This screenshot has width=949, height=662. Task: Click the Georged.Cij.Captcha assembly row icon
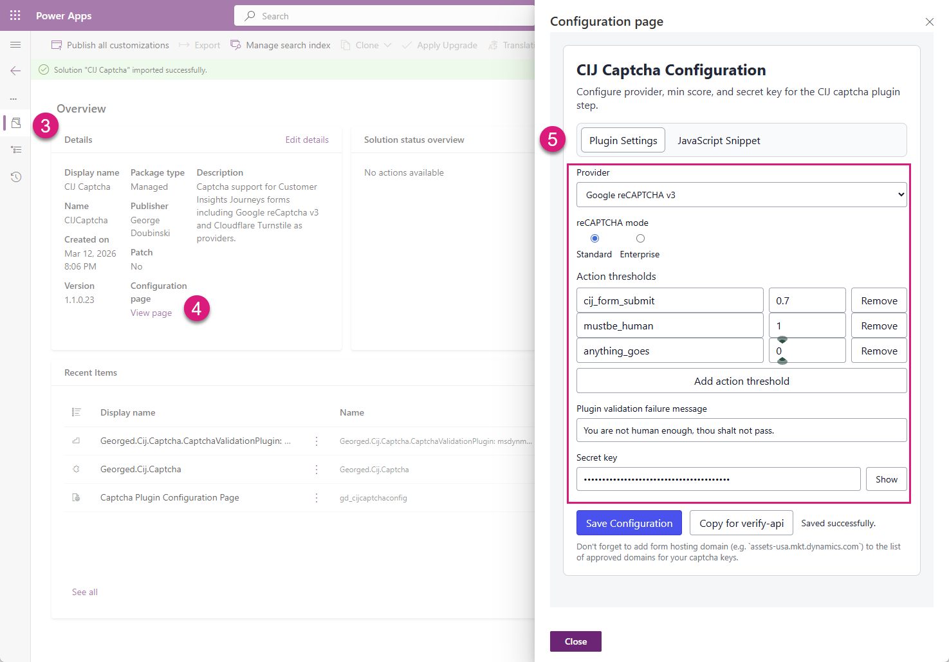pos(76,469)
